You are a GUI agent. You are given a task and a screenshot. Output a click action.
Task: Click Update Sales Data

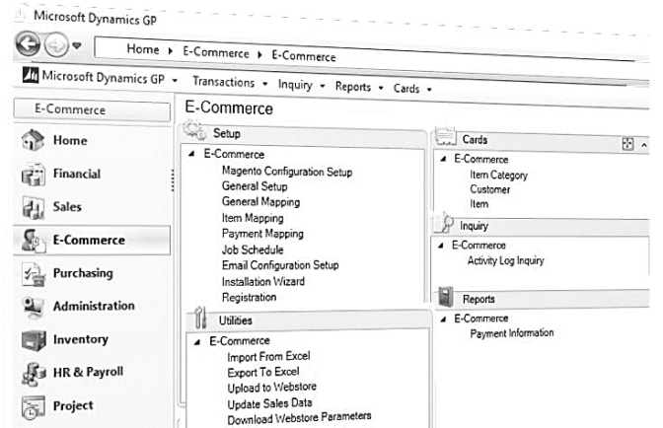269,404
